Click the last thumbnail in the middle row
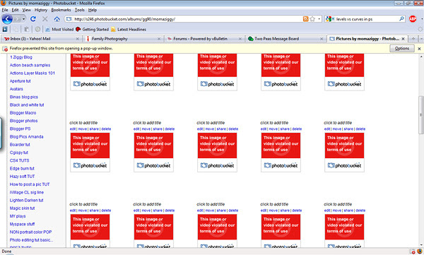Viewport: 424px width, 255px height. [x=345, y=153]
